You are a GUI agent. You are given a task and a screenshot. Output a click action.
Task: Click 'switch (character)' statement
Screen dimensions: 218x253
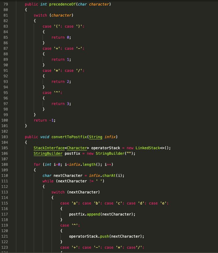tap(53, 15)
